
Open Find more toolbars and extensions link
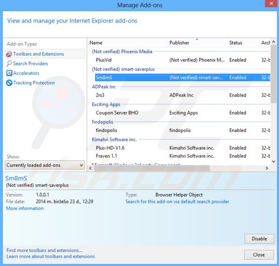(44, 250)
